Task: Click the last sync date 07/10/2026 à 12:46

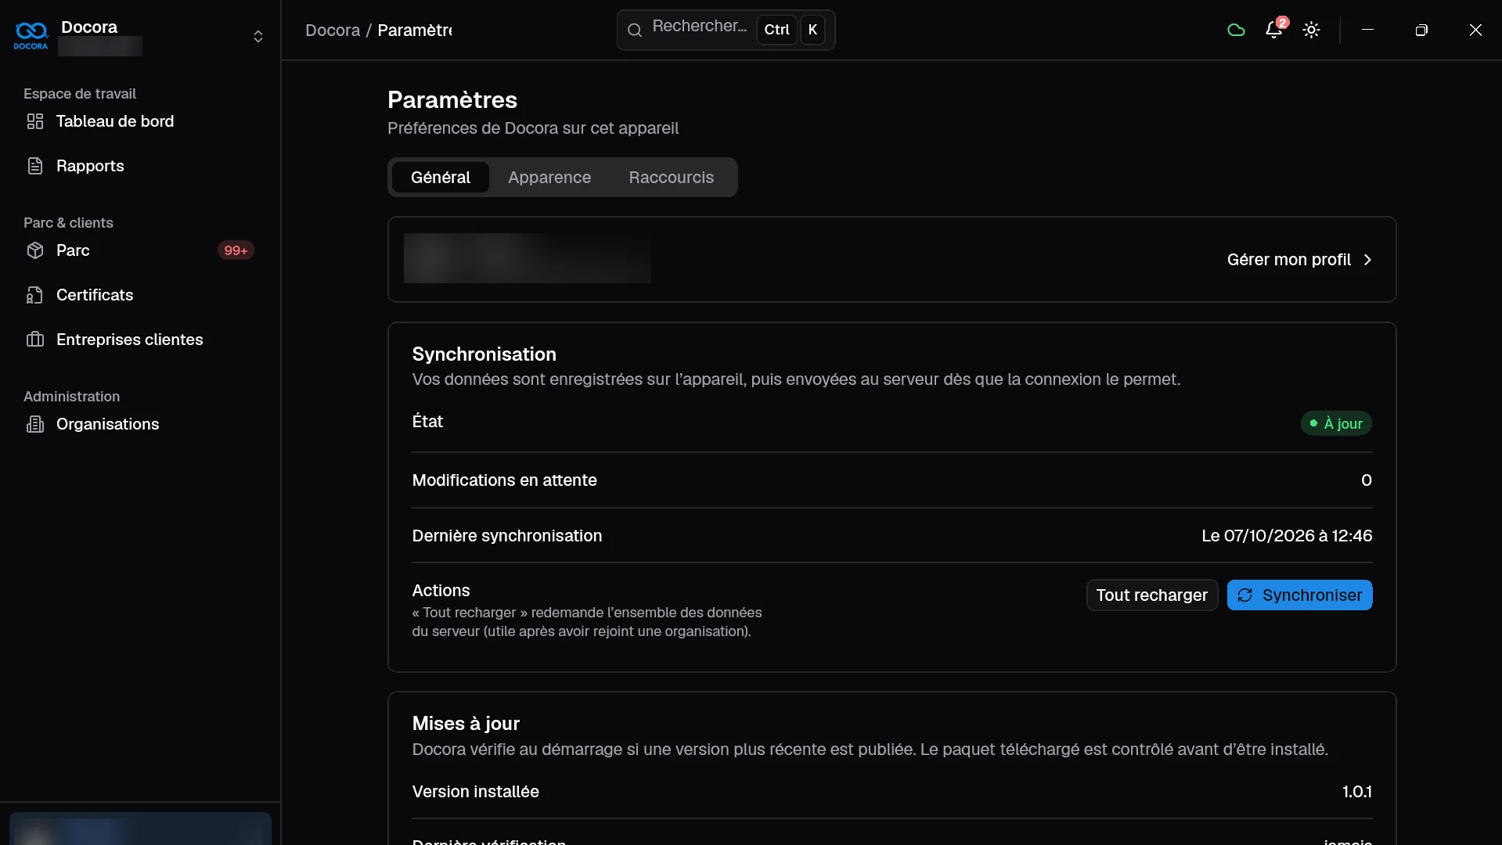Action: point(1287,536)
